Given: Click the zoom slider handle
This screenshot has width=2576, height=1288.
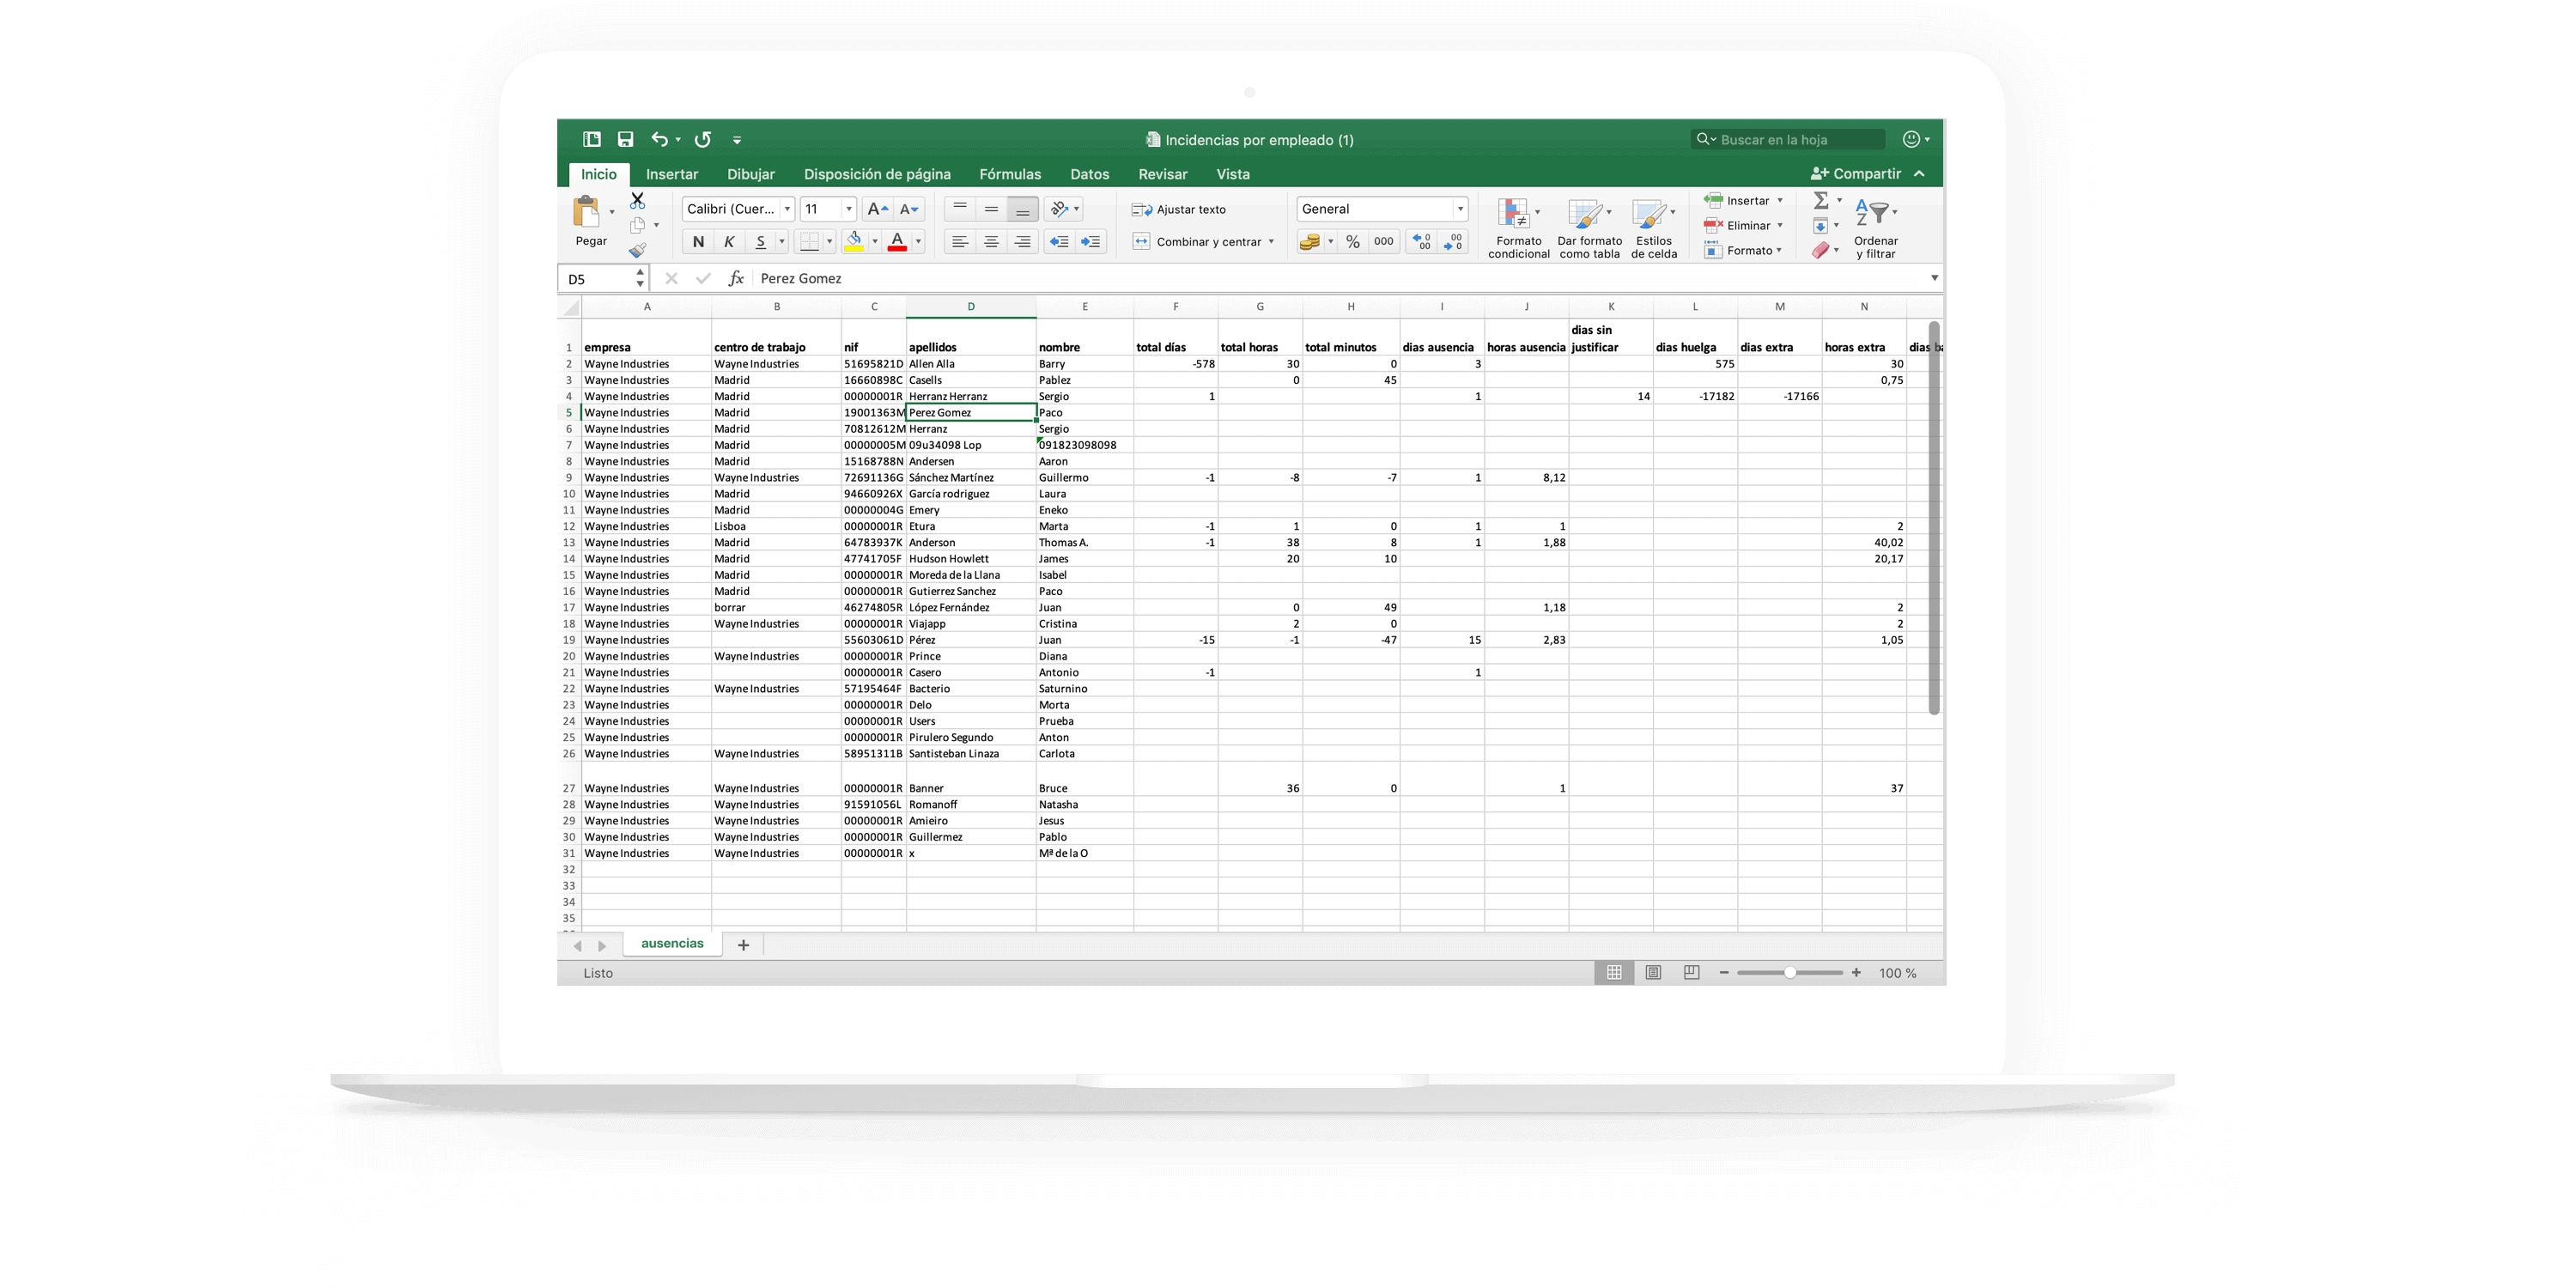Looking at the screenshot, I should 1790,973.
